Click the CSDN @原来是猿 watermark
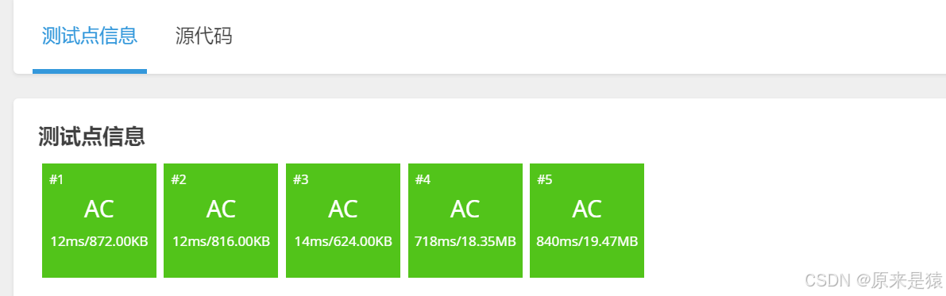 [874, 280]
